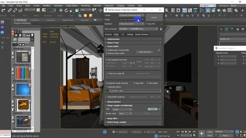
Task: Open the Modify tab icon in command panel
Action: point(226,29)
